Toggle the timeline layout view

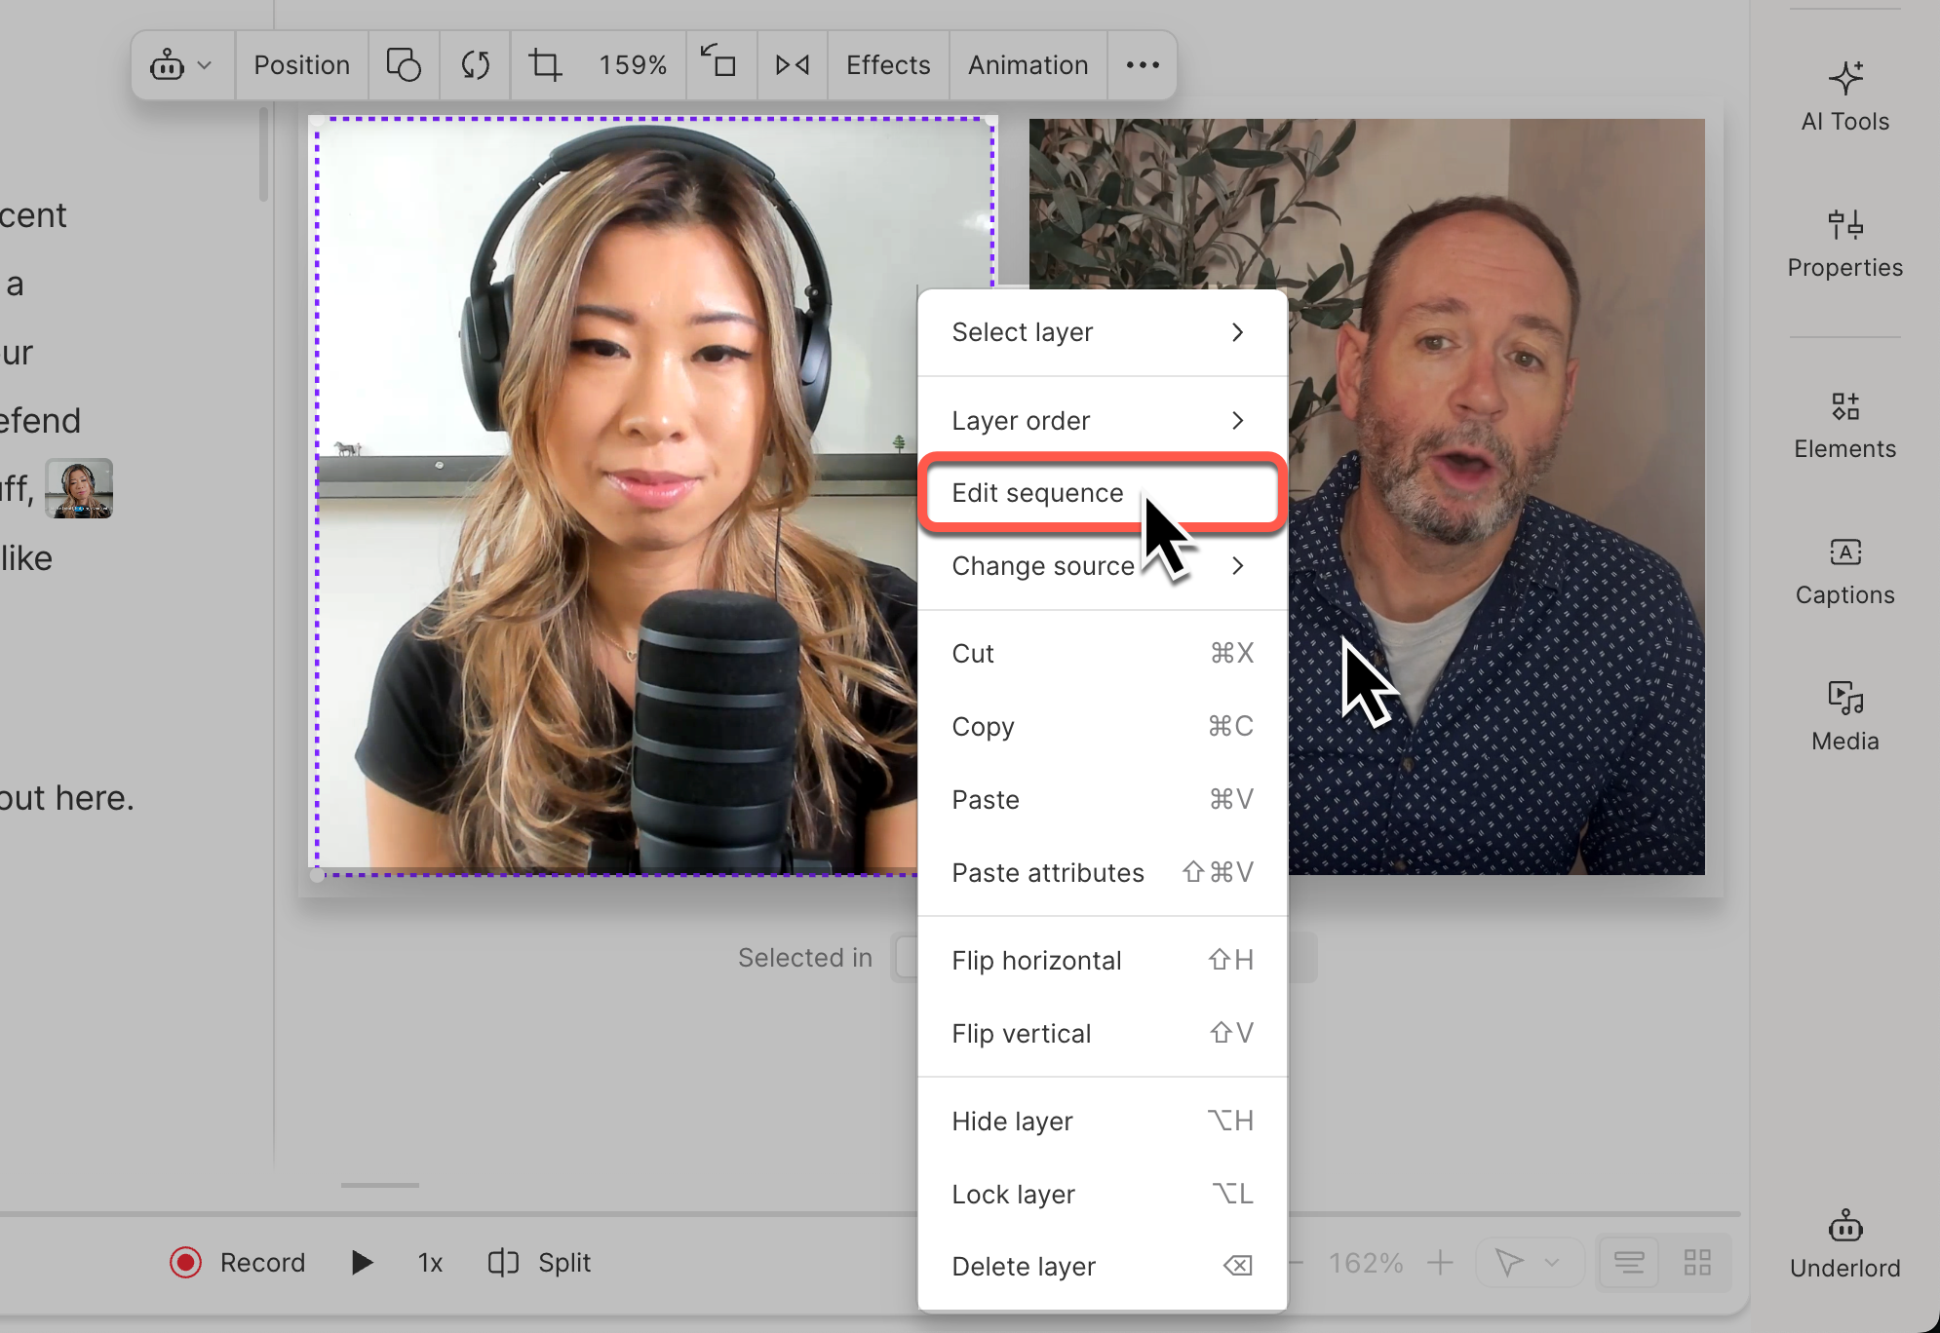click(x=1630, y=1262)
